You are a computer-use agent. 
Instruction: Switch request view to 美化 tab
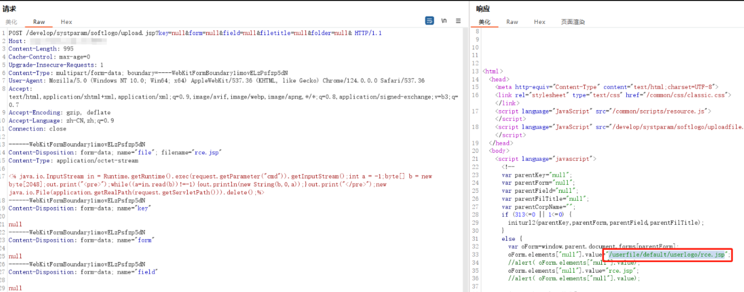[12, 22]
